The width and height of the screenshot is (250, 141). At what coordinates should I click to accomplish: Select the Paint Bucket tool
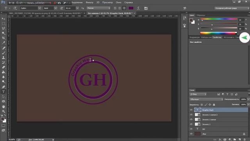[4, 72]
